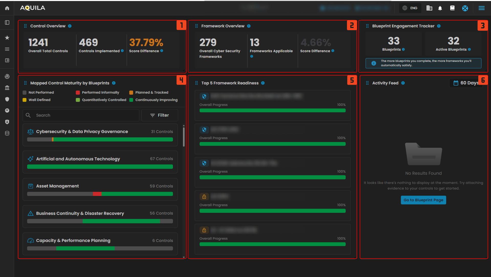Click the blueprint Search input field
This screenshot has width=491, height=277.
click(x=84, y=115)
